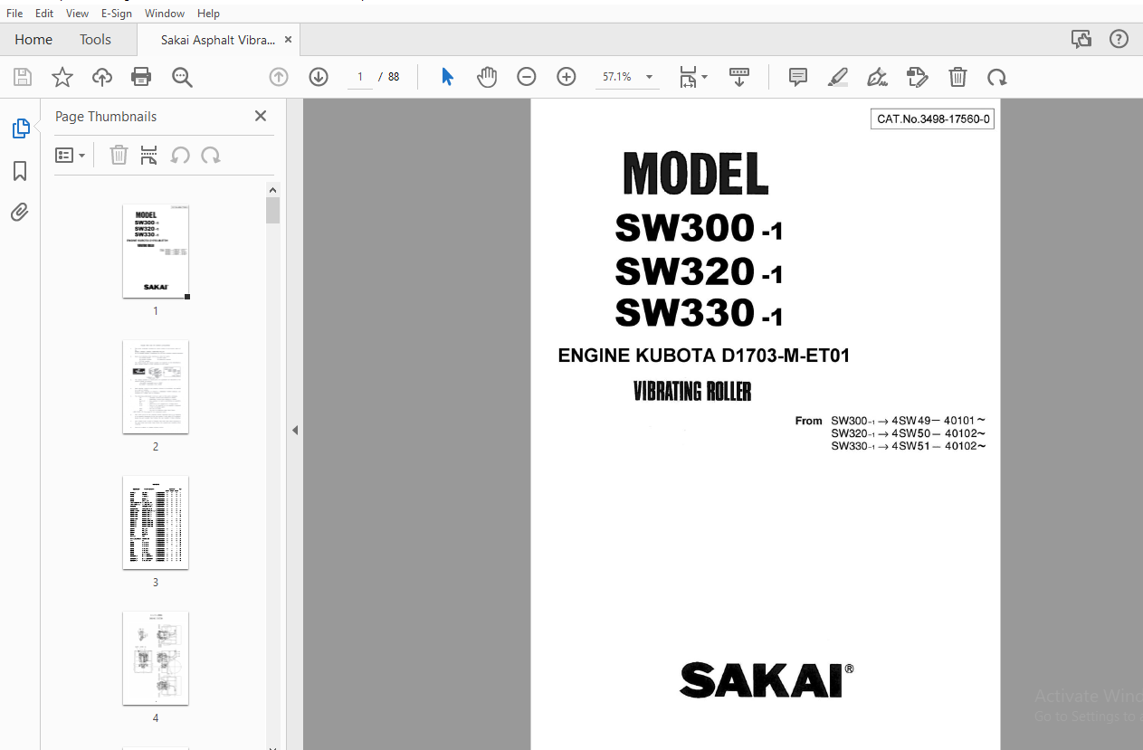Click the VIBRATING ROLLER heading

click(x=692, y=392)
